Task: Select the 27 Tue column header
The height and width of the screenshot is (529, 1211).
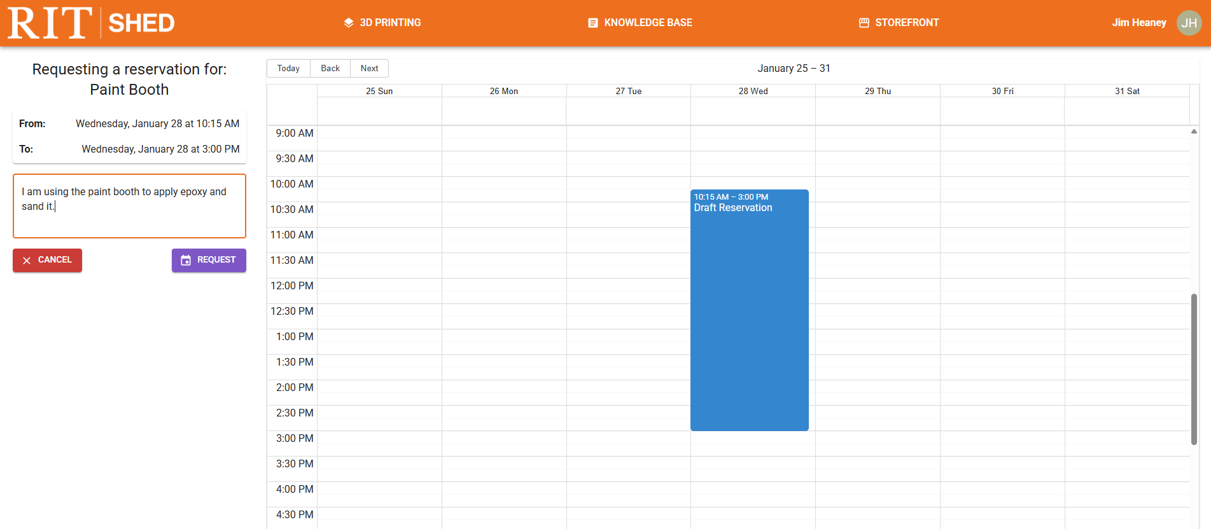Action: (x=629, y=91)
